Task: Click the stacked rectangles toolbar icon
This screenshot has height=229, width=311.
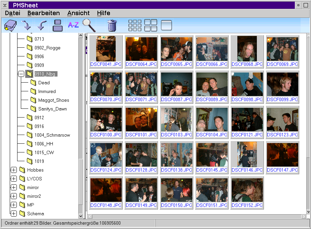Action: (58, 26)
